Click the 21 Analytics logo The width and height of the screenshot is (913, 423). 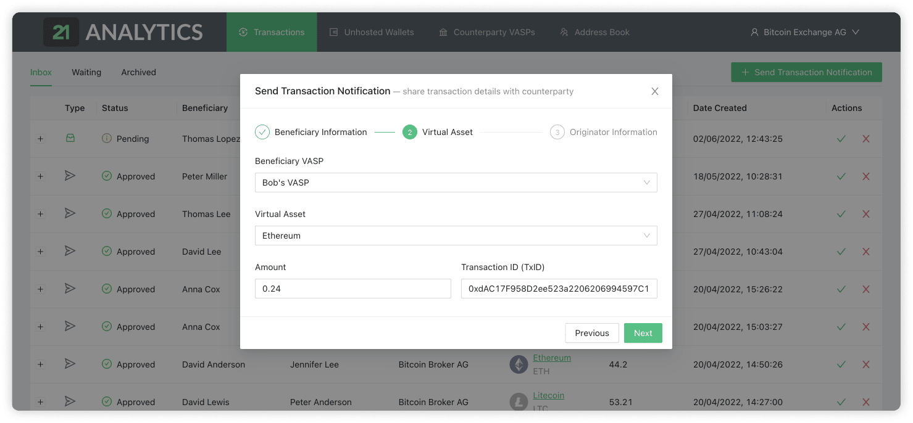(x=123, y=32)
